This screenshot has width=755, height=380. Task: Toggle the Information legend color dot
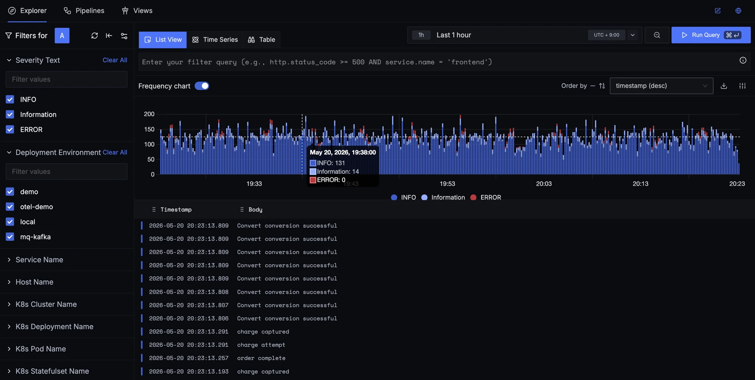(x=424, y=198)
